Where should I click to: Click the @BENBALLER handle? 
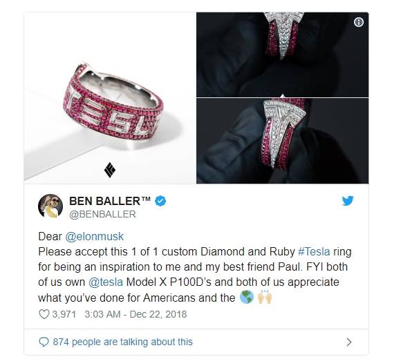point(102,214)
